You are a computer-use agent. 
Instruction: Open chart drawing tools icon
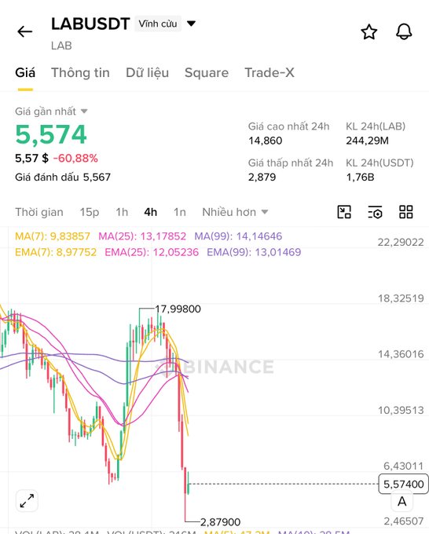click(x=344, y=212)
